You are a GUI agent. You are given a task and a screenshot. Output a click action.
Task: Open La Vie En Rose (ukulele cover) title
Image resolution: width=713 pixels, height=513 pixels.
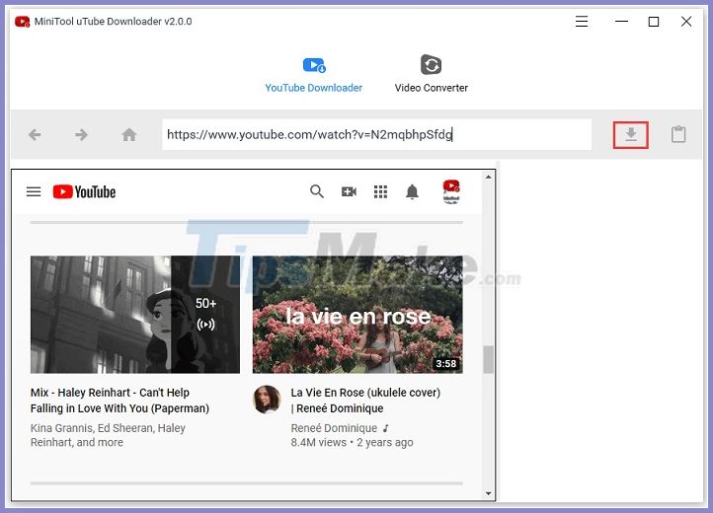(365, 401)
